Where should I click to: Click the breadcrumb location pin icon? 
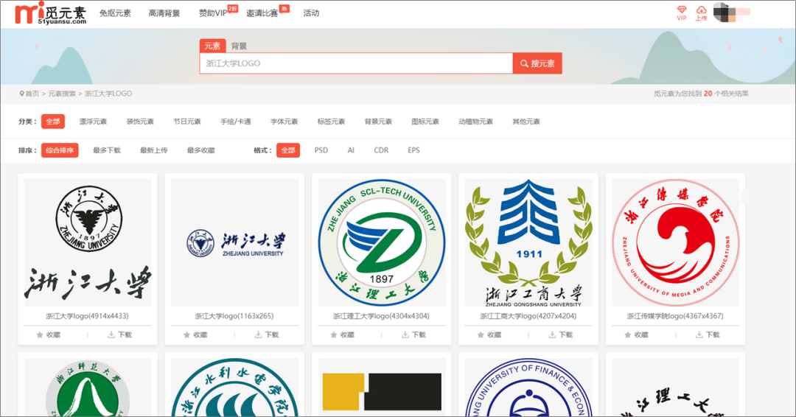22,94
